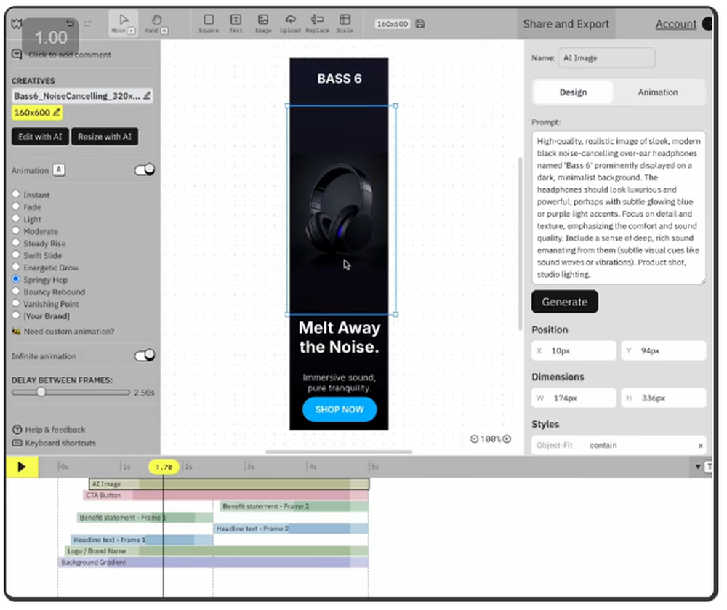
Task: Use the Replace tool
Action: click(318, 23)
